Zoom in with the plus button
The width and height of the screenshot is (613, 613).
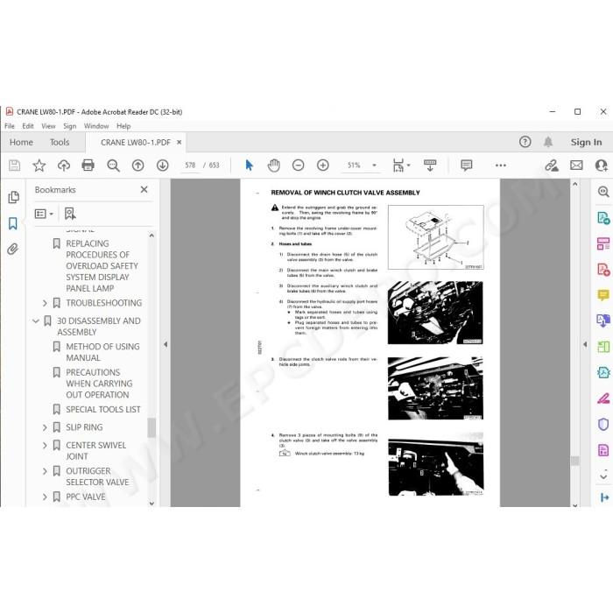[323, 166]
